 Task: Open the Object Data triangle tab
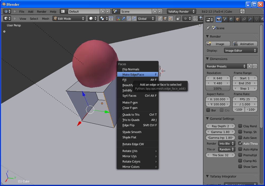coord(256,19)
